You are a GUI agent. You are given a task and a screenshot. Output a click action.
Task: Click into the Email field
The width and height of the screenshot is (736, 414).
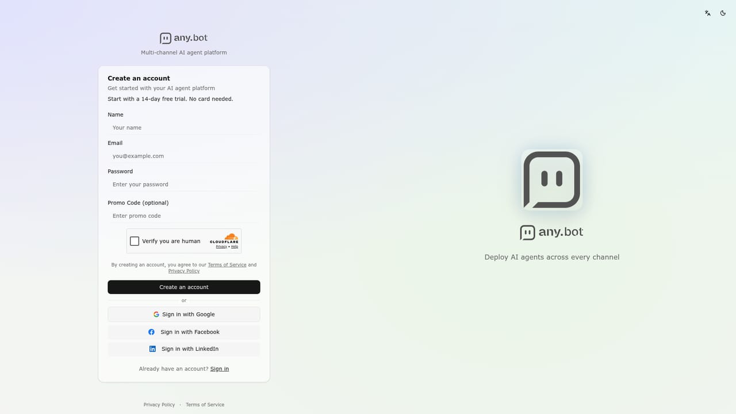184,156
